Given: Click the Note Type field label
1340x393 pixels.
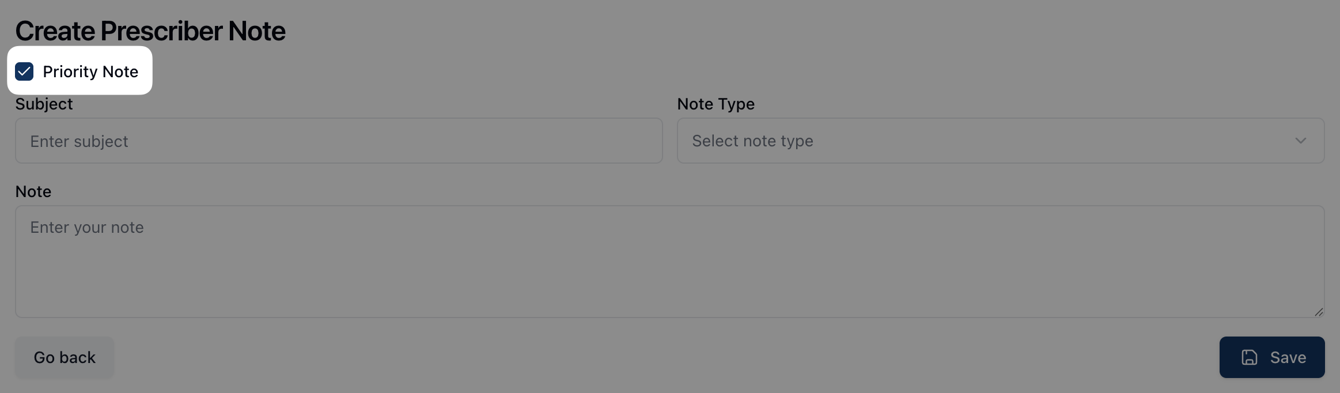Looking at the screenshot, I should [x=716, y=104].
